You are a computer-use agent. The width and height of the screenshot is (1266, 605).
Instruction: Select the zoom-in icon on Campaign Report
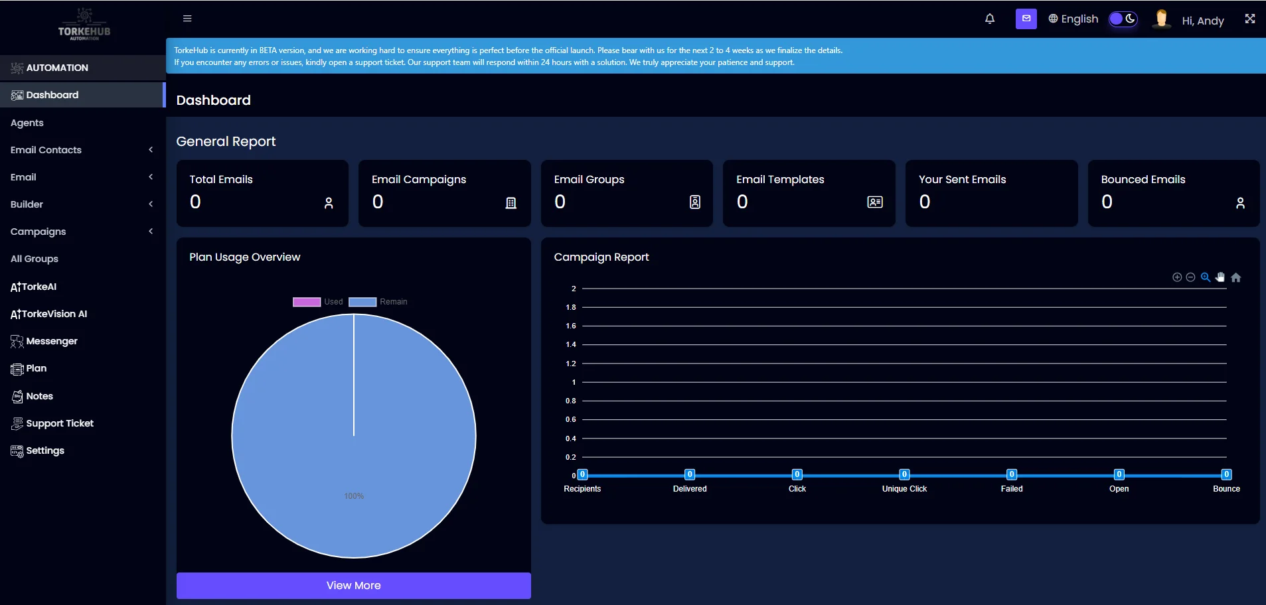click(x=1176, y=277)
